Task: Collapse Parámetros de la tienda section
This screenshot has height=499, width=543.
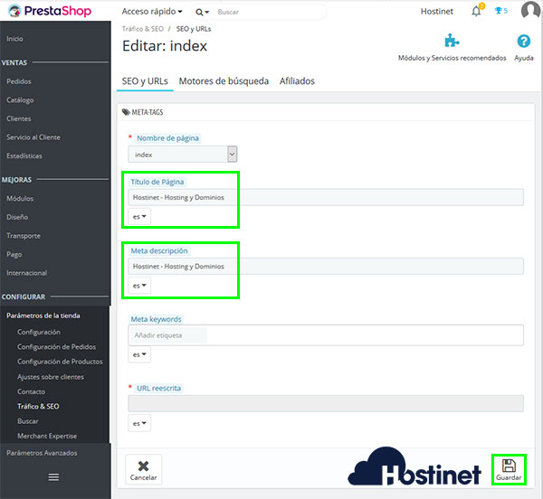Action: point(43,315)
